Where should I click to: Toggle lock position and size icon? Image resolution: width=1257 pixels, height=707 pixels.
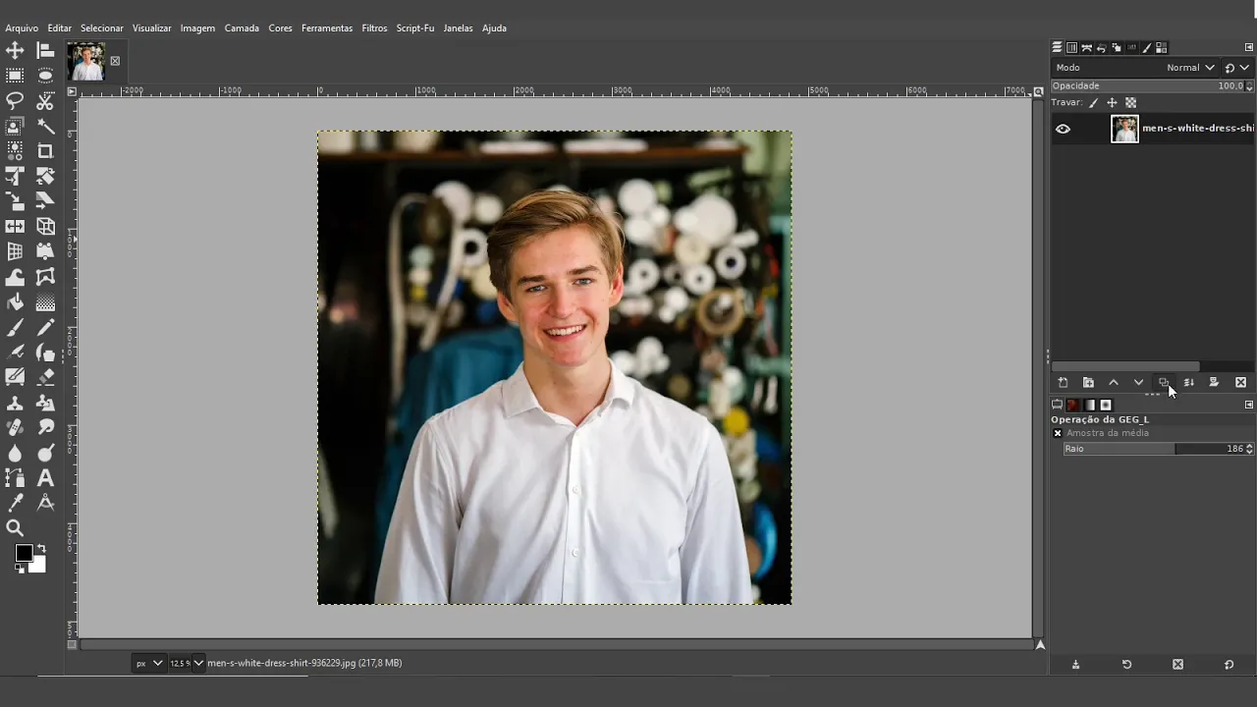[1112, 102]
